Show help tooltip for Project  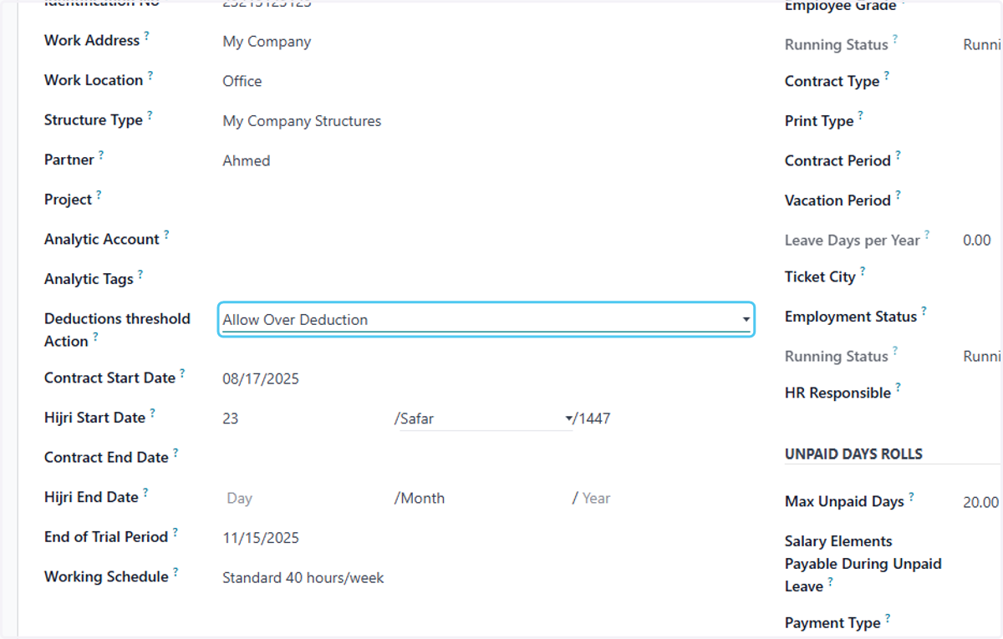99,195
